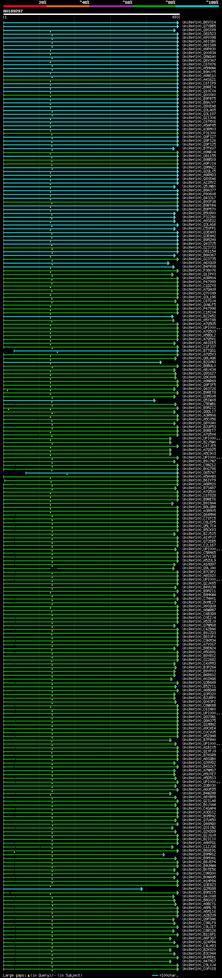This screenshot has width=222, height=978.
Task: Select the label UniRef100_Q7NMG8
Action: click(x=199, y=625)
